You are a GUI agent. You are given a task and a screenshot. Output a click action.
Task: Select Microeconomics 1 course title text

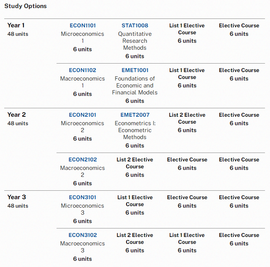(x=82, y=37)
